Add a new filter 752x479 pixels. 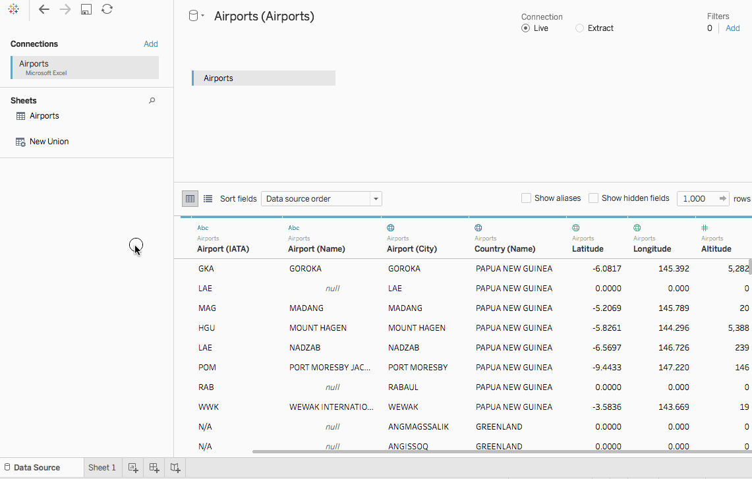(732, 28)
